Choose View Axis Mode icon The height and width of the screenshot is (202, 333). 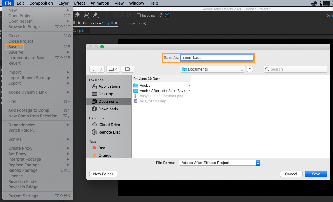(129, 15)
